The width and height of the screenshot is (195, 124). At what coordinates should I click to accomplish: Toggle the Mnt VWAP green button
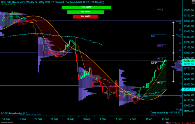86,7
